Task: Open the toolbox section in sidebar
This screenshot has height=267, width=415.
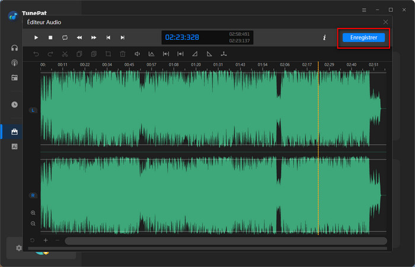Action: [15, 132]
